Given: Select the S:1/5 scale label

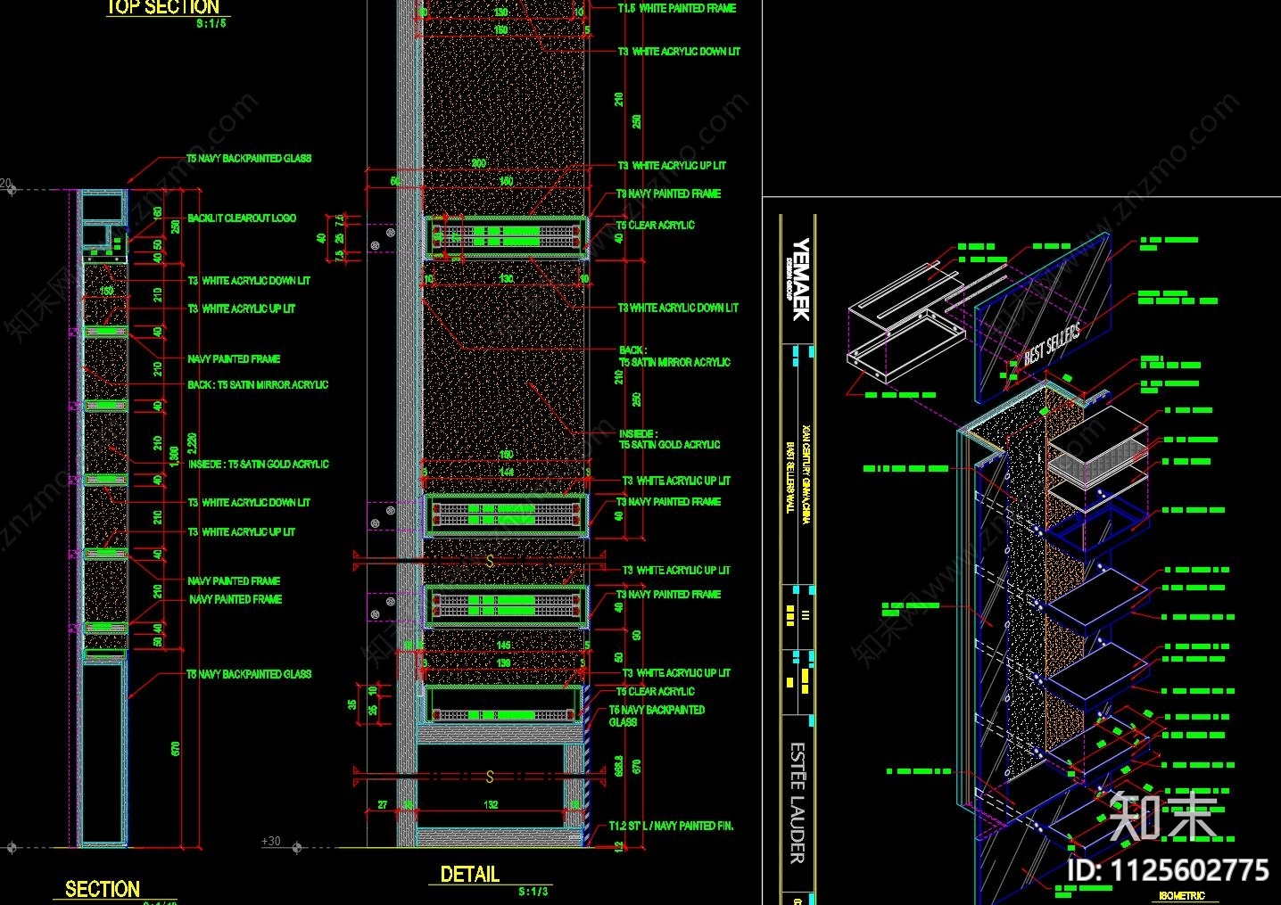Looking at the screenshot, I should [x=211, y=24].
